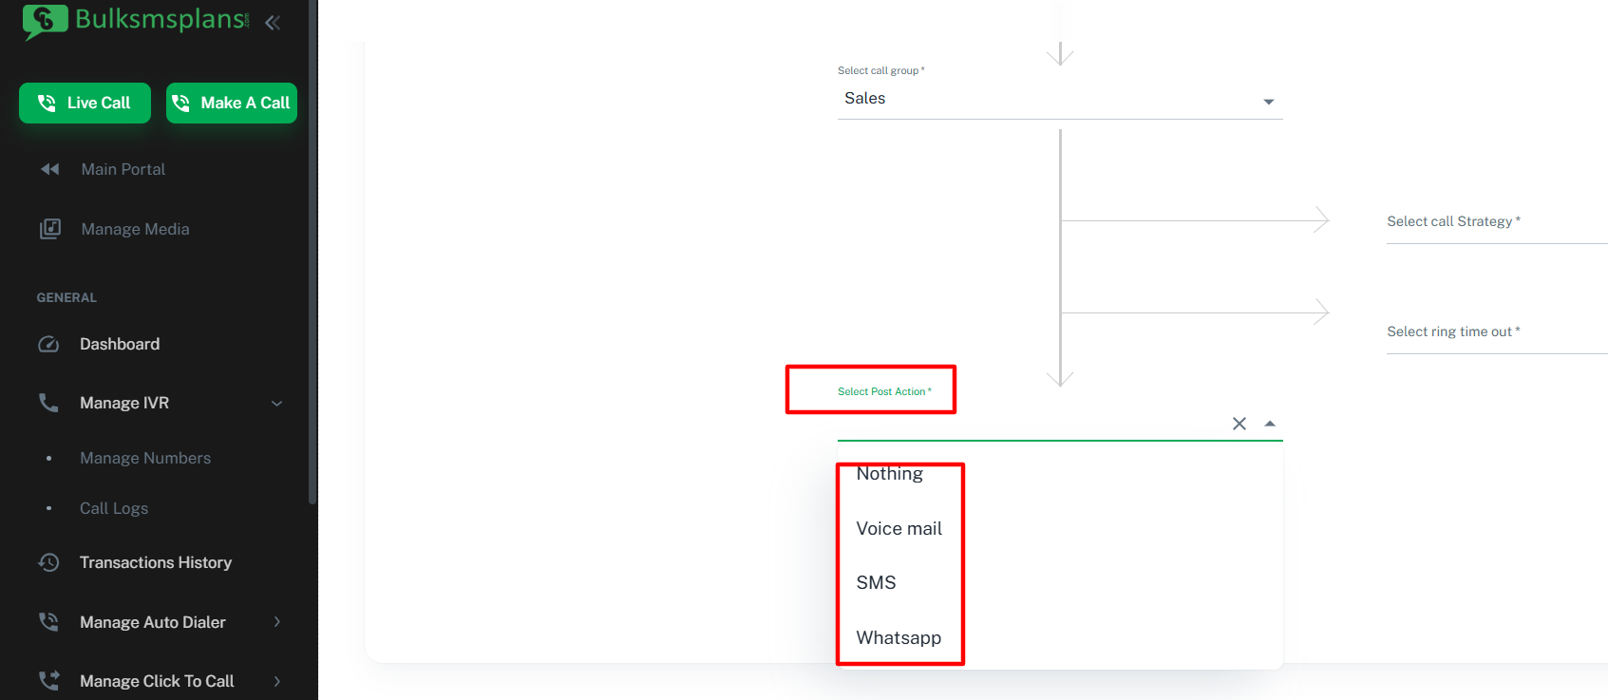
Task: Click the Manage Media library icon
Action: coord(49,229)
